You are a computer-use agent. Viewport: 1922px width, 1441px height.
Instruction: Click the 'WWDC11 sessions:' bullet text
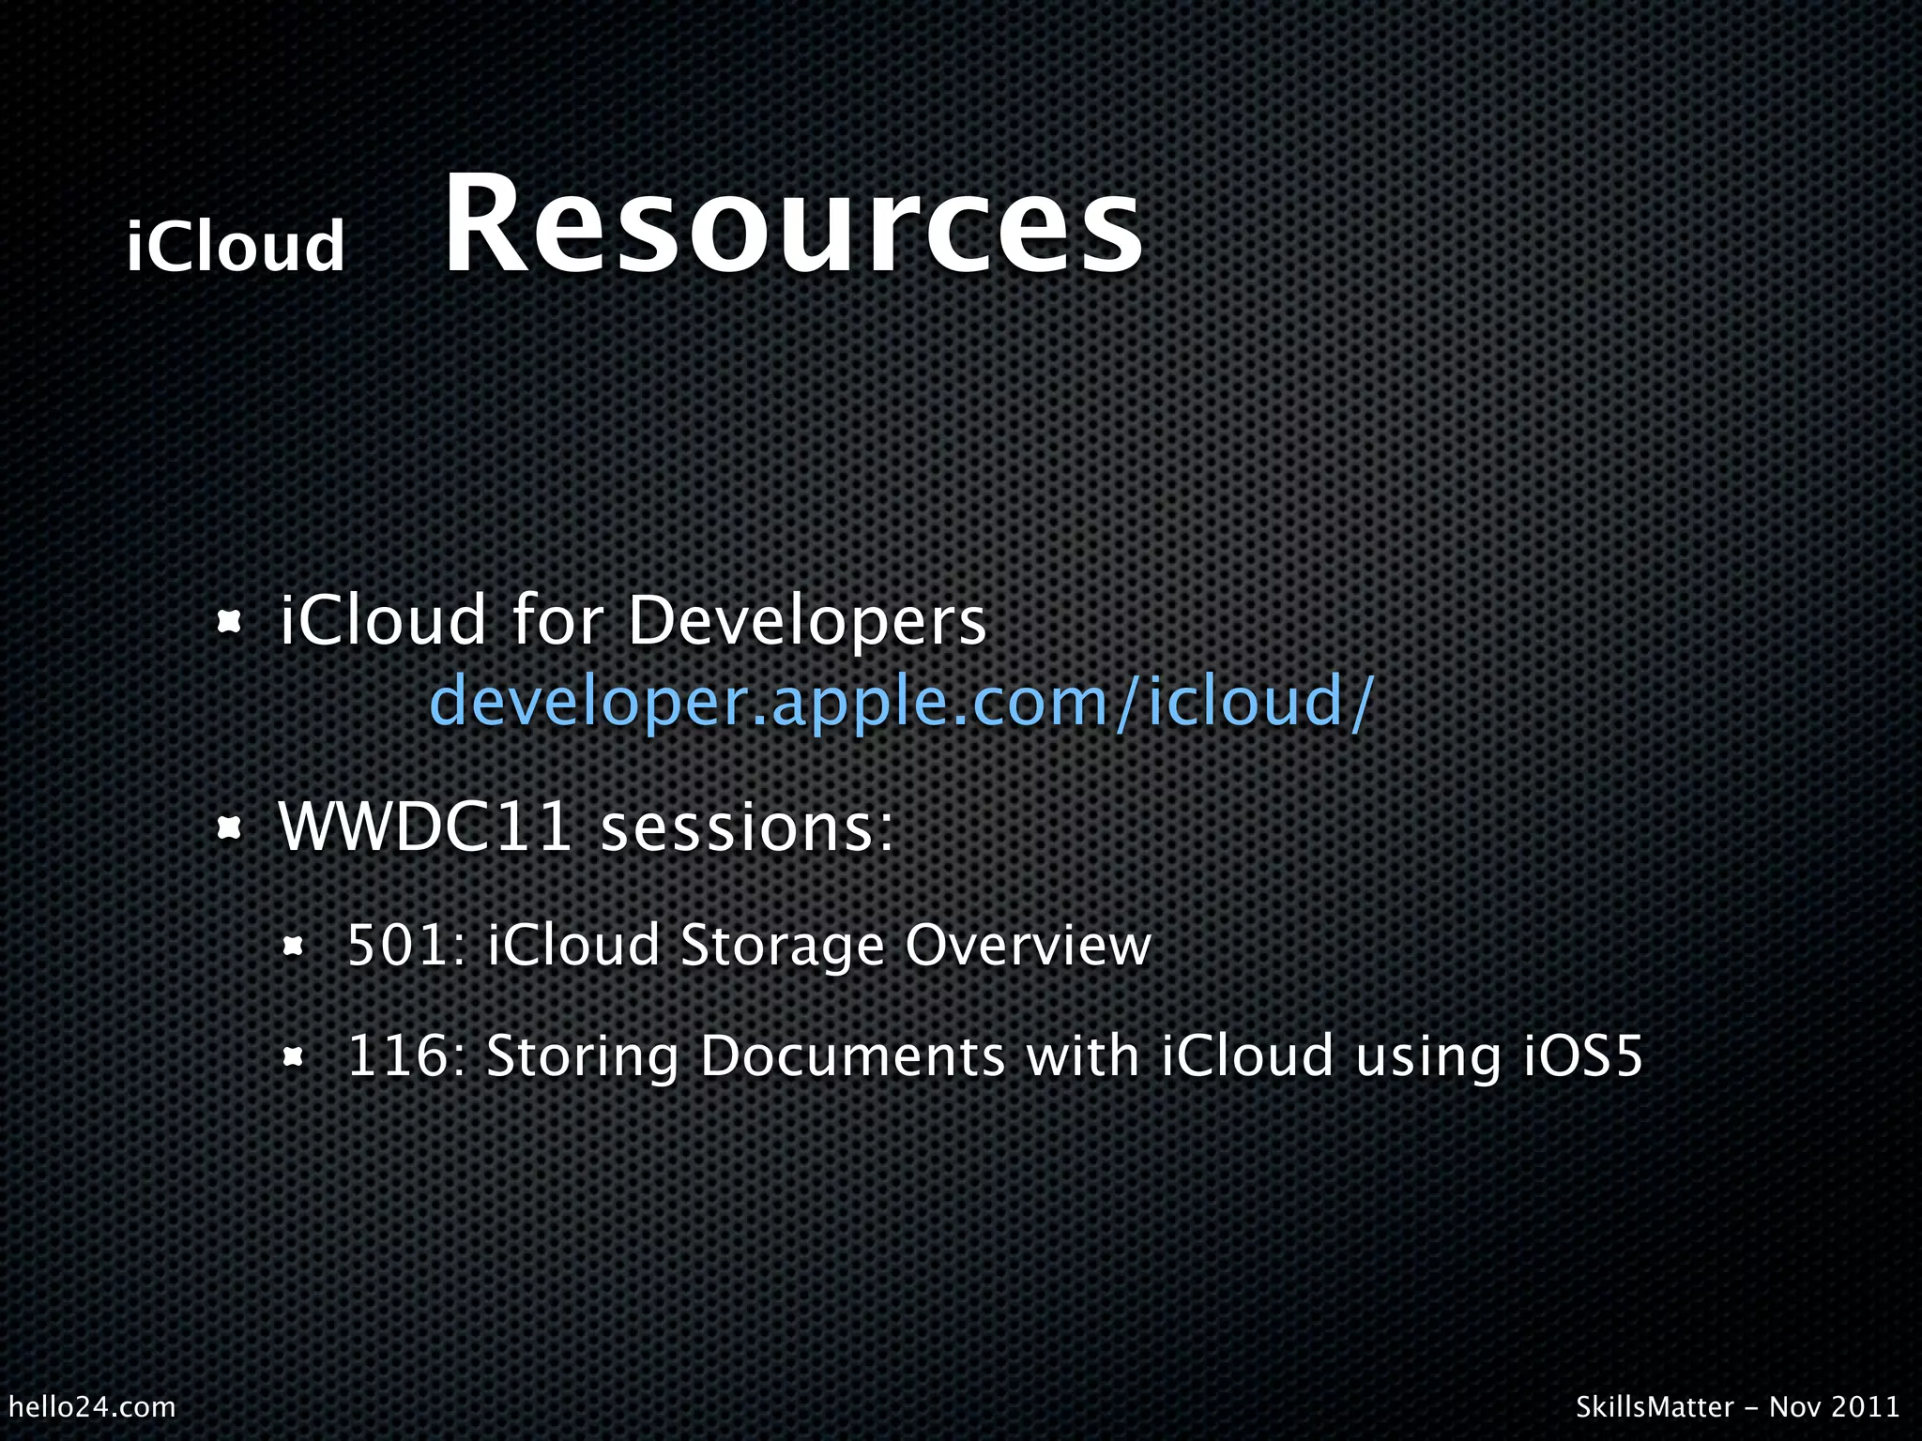click(587, 827)
